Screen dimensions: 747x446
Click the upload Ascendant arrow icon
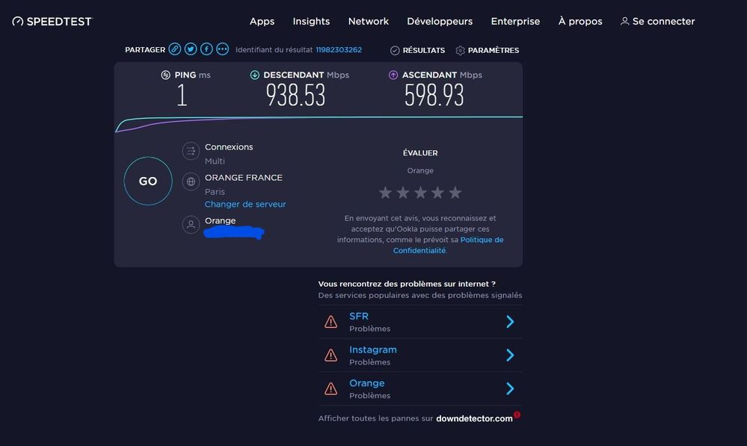(x=393, y=75)
